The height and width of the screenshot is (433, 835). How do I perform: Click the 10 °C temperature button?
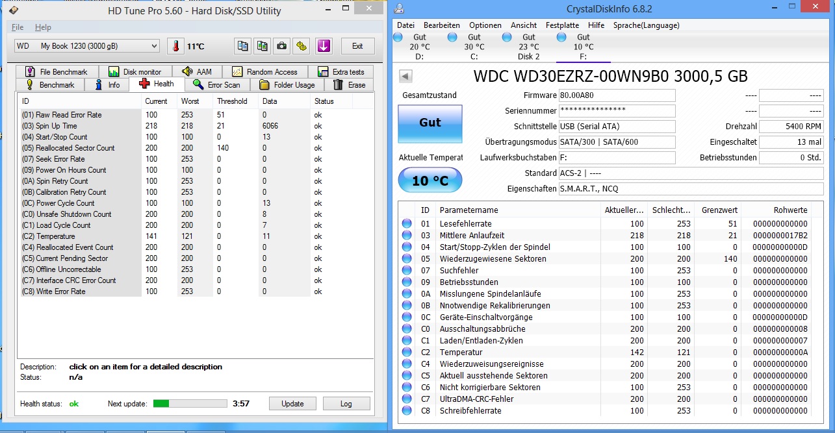tap(430, 180)
